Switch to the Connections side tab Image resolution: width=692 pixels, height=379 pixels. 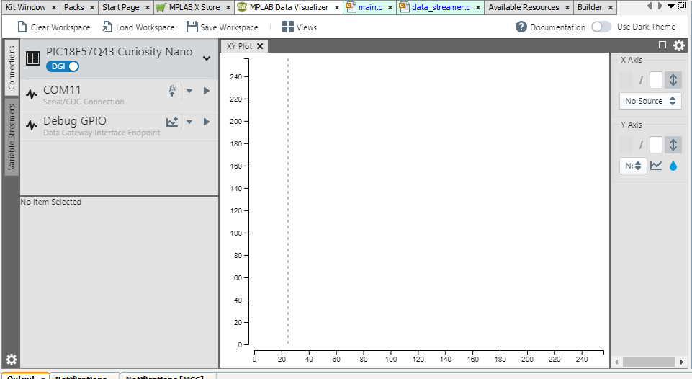click(x=12, y=67)
